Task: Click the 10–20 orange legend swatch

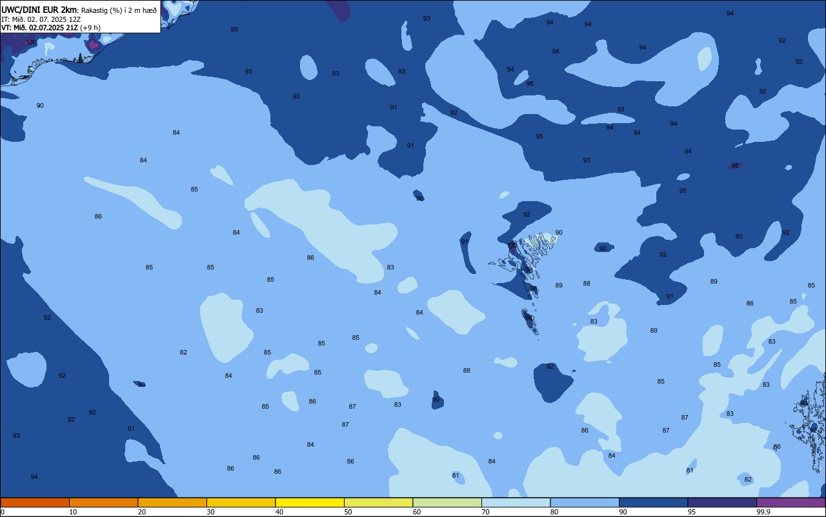Action: coord(103,502)
